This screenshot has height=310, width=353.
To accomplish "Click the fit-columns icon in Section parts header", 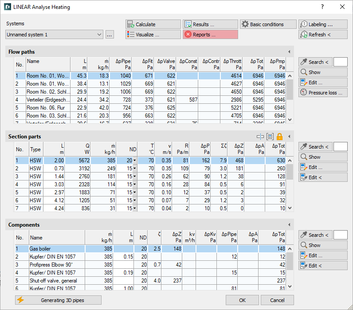I will [x=270, y=137].
